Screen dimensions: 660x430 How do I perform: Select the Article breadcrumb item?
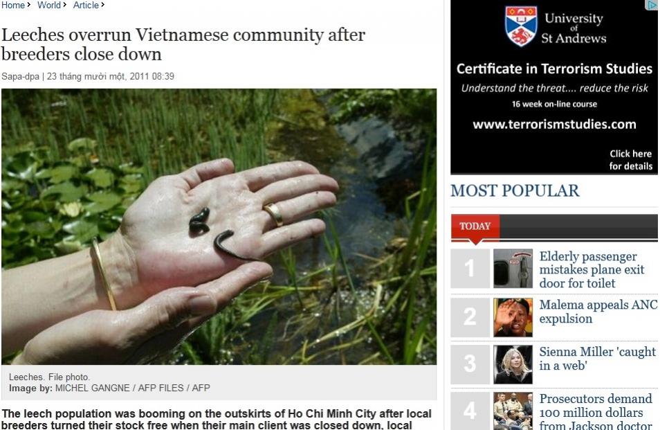(86, 5)
